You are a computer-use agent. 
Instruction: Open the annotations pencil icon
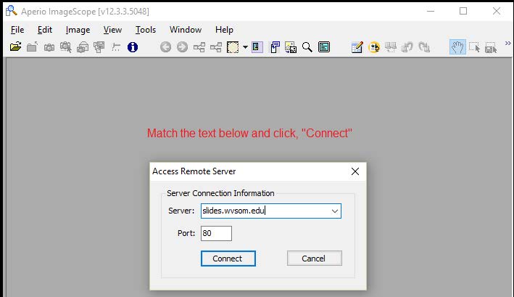[x=357, y=47]
